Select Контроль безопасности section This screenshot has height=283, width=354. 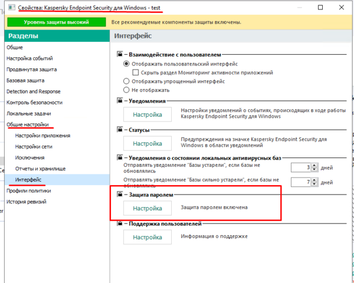coord(34,103)
